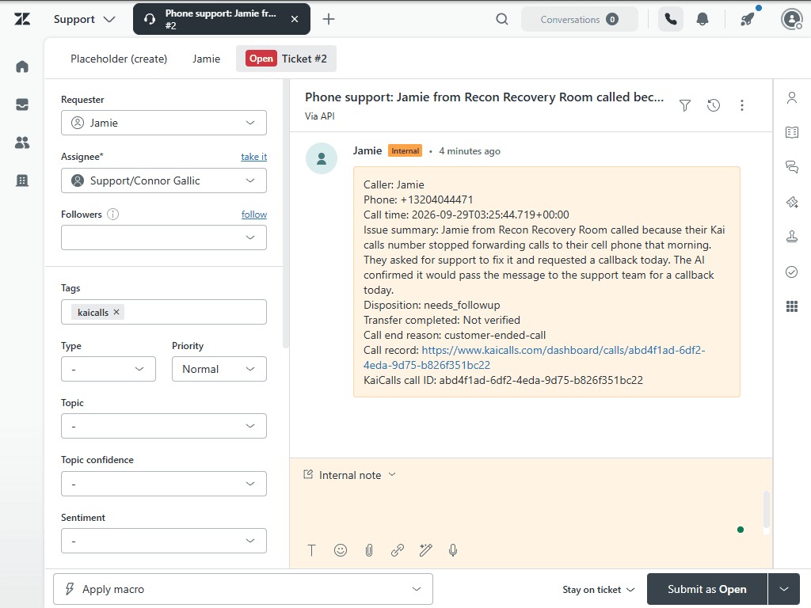The image size is (811, 608).
Task: Add a new tab with plus icon
Action: (329, 19)
